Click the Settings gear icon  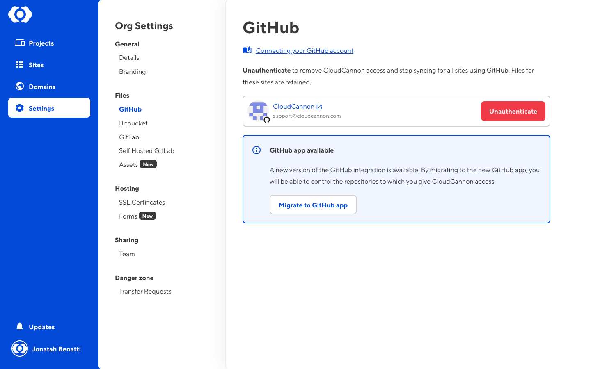(x=20, y=108)
